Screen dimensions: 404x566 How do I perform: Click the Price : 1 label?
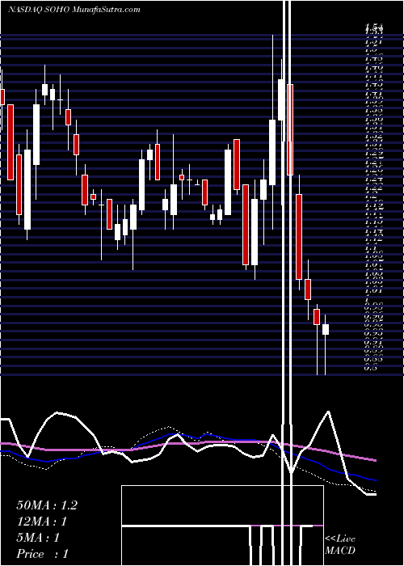click(x=42, y=554)
